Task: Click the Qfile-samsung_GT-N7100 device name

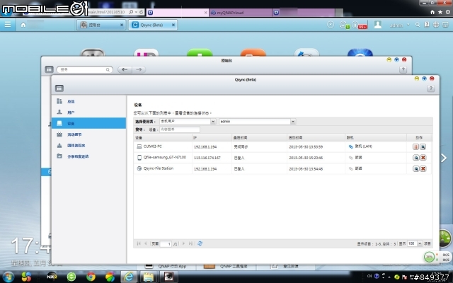Action: pos(165,157)
